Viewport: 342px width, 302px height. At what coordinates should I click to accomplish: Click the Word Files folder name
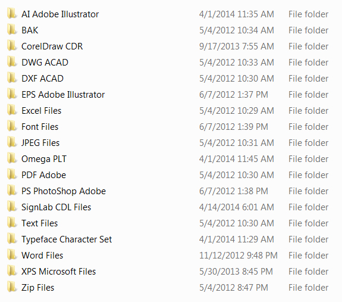coord(42,256)
